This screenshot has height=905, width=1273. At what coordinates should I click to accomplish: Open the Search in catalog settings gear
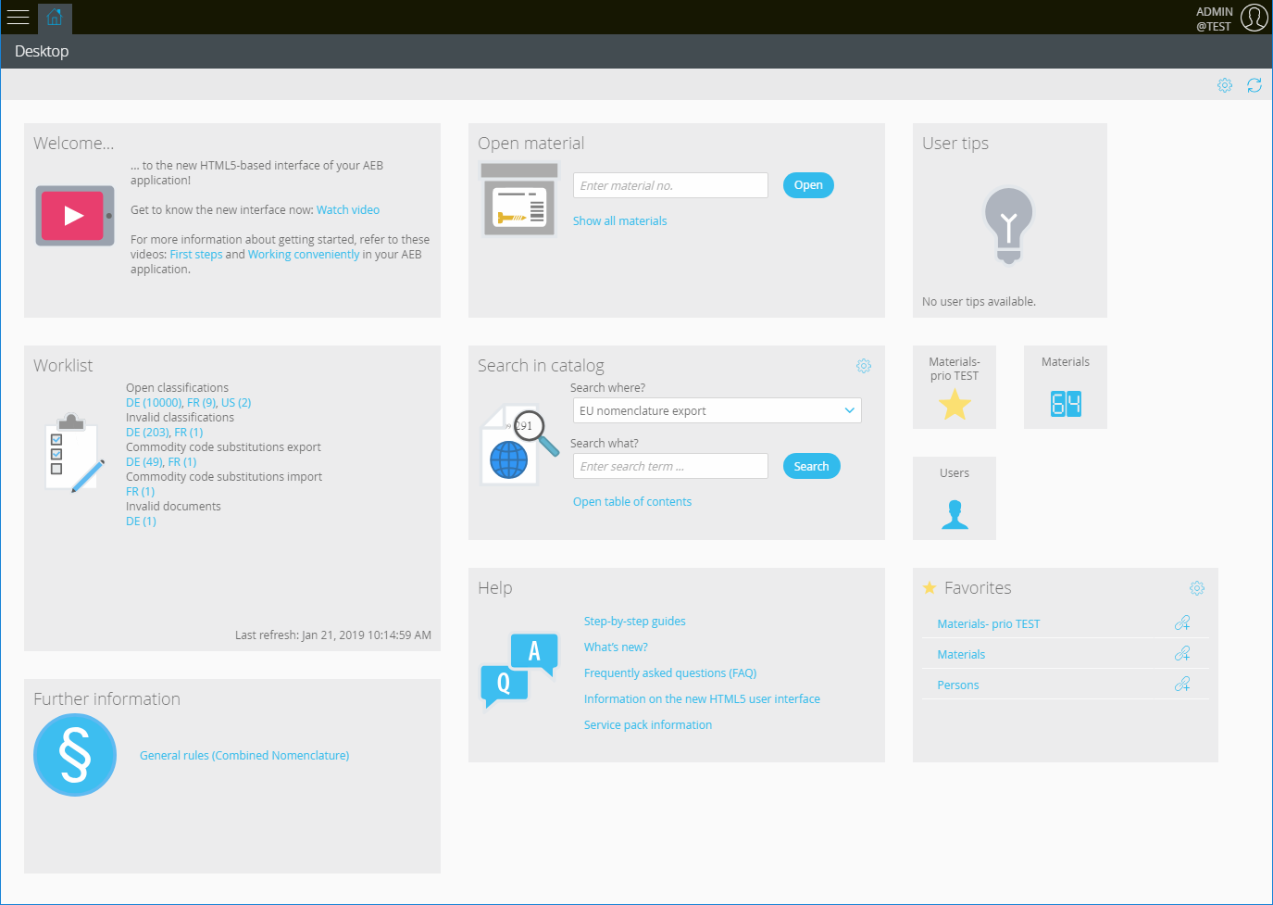pyautogui.click(x=864, y=366)
